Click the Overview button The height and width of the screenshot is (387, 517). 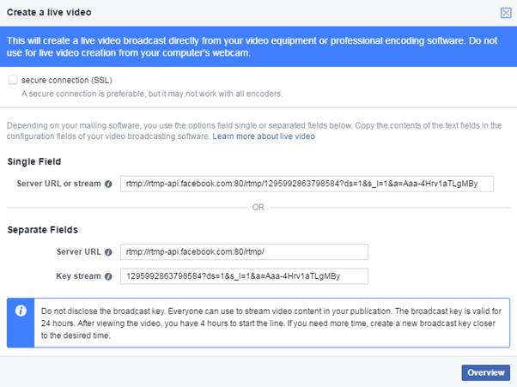point(486,372)
